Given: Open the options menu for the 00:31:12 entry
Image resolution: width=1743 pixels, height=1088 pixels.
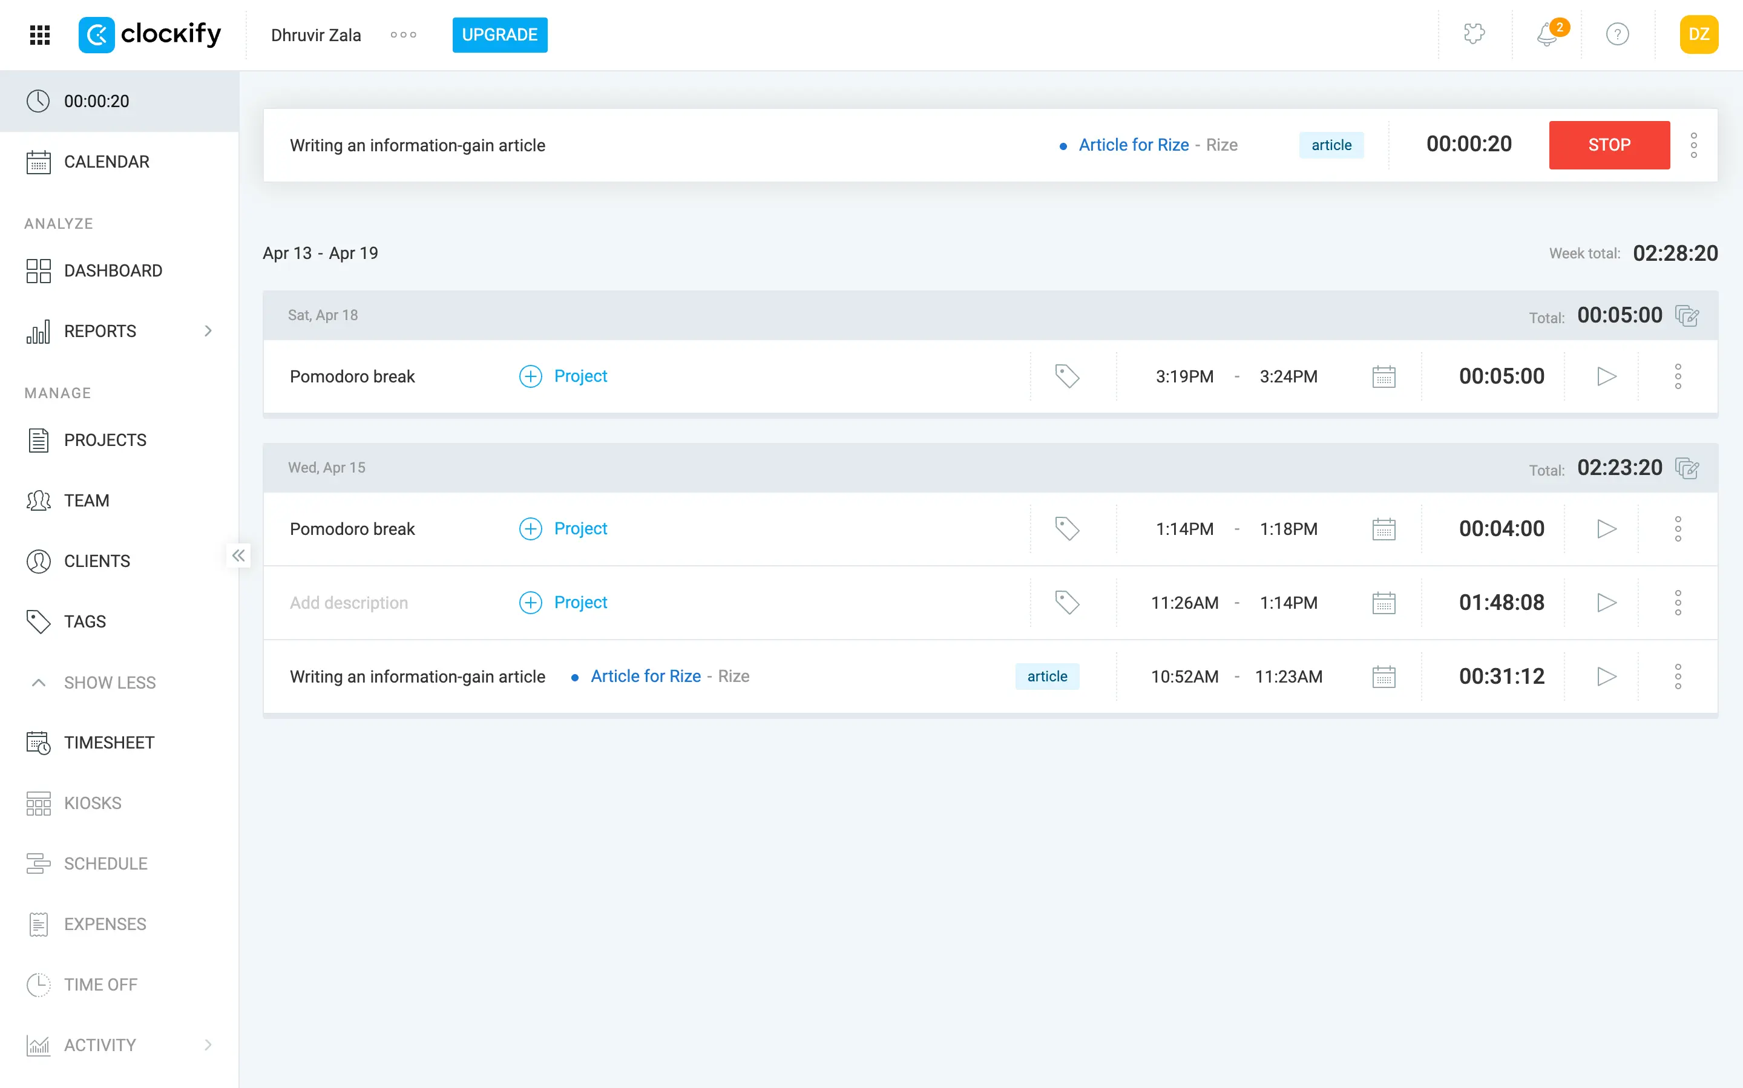Looking at the screenshot, I should (1678, 677).
